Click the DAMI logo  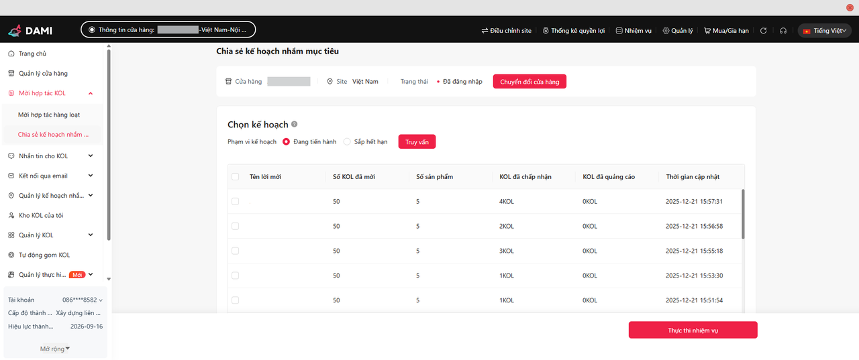31,30
